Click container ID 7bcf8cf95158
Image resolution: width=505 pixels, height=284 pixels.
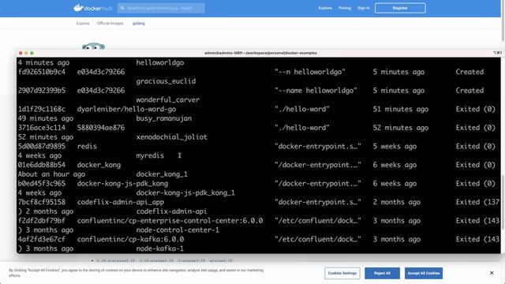[42, 202]
